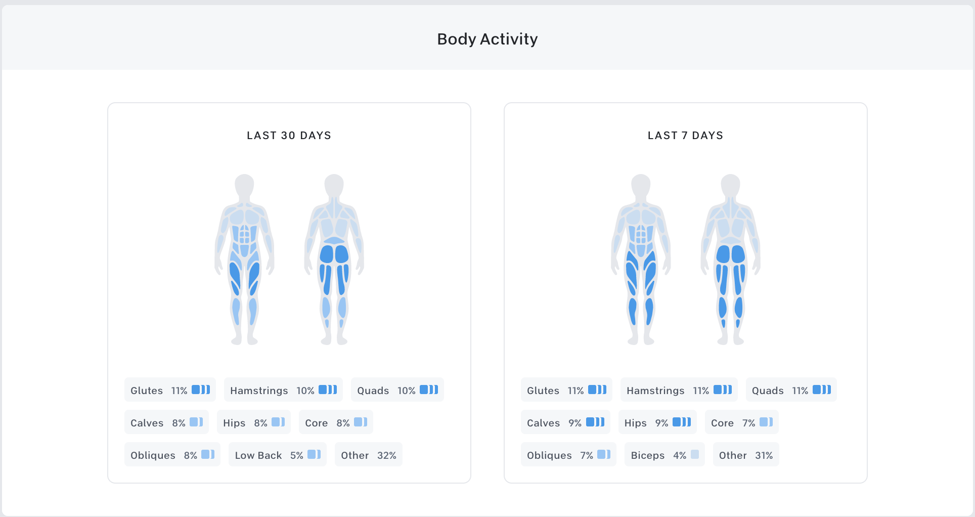975x517 pixels.
Task: Click front body figure in Last 30 Days
Action: point(245,260)
